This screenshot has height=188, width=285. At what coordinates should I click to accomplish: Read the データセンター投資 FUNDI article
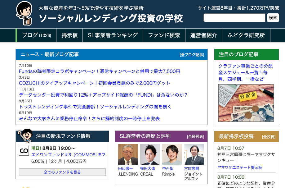pos(103,95)
